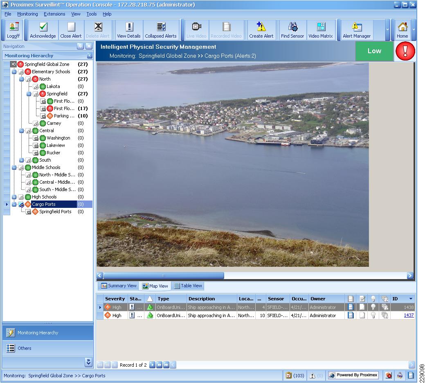Viewport: 425px width, 383px height.
Task: Collapse the Central tree node
Action: click(21, 131)
